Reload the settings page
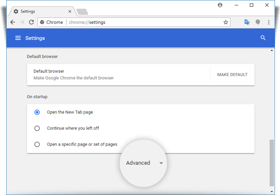Screen dimensions: 280x195 click(31, 22)
